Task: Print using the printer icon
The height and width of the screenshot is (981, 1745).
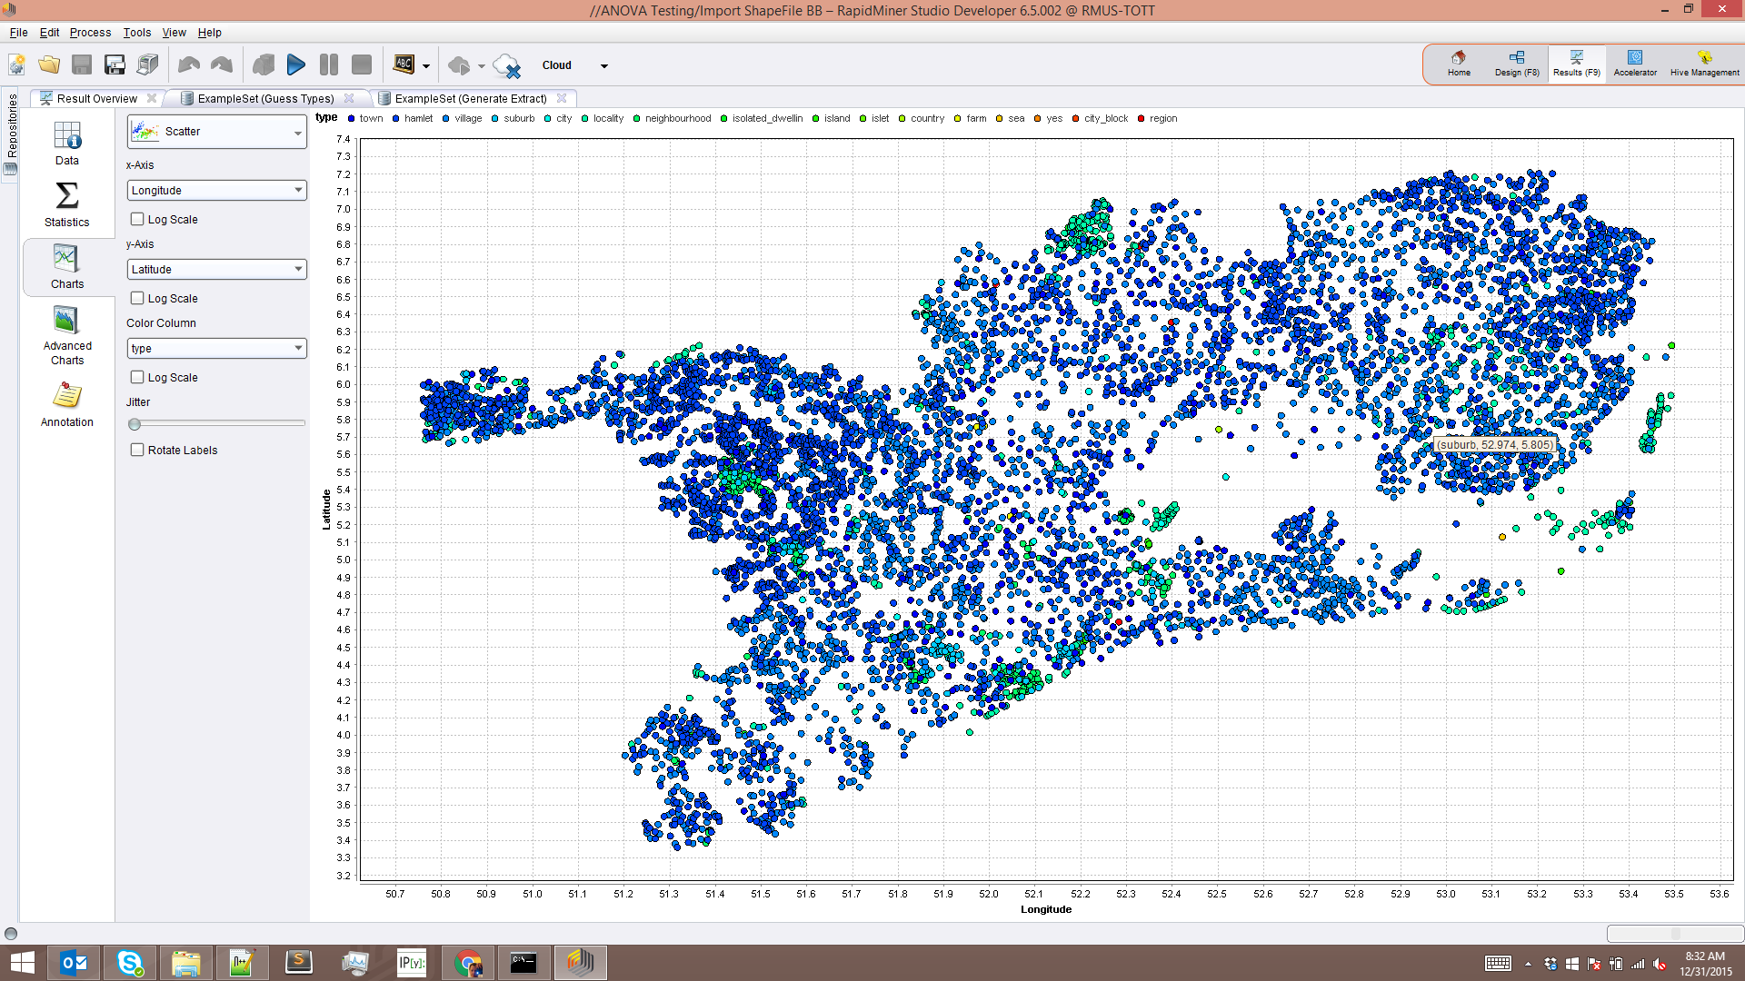Action: [x=147, y=64]
